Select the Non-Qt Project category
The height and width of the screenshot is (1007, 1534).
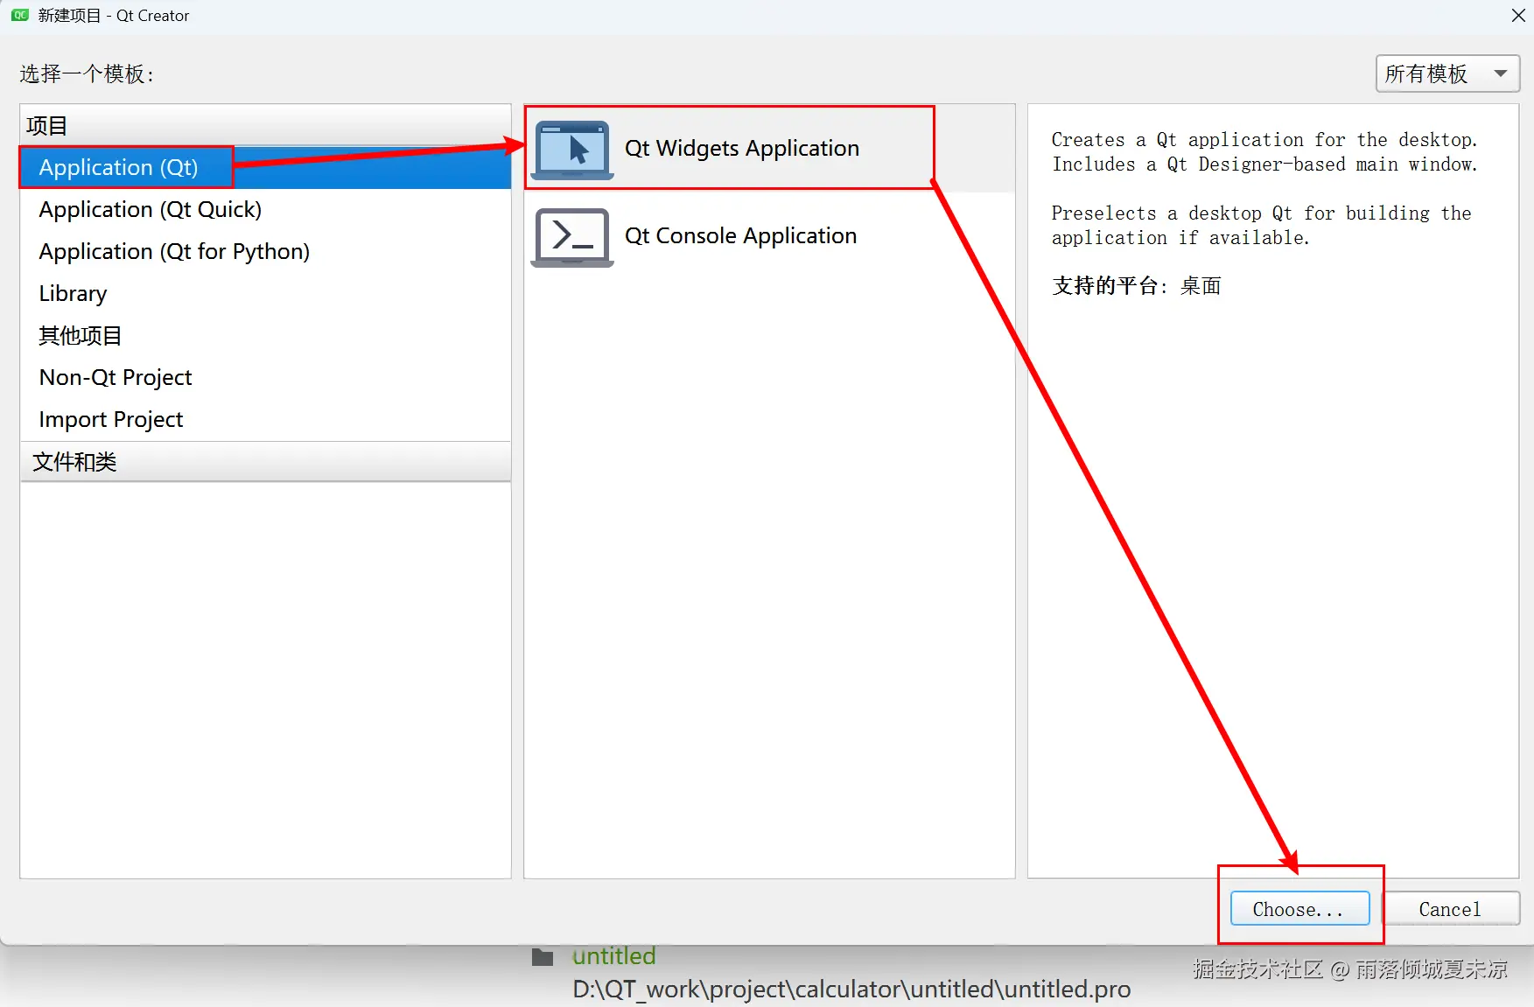(265, 377)
